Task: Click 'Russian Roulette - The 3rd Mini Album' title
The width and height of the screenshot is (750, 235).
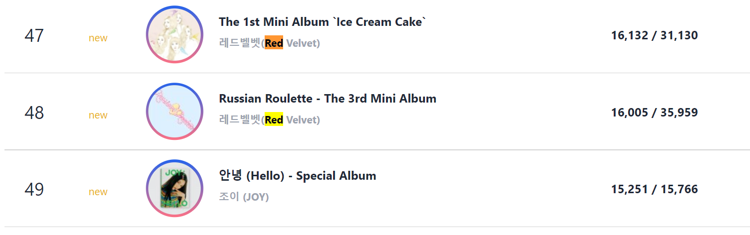Action: pyautogui.click(x=328, y=99)
